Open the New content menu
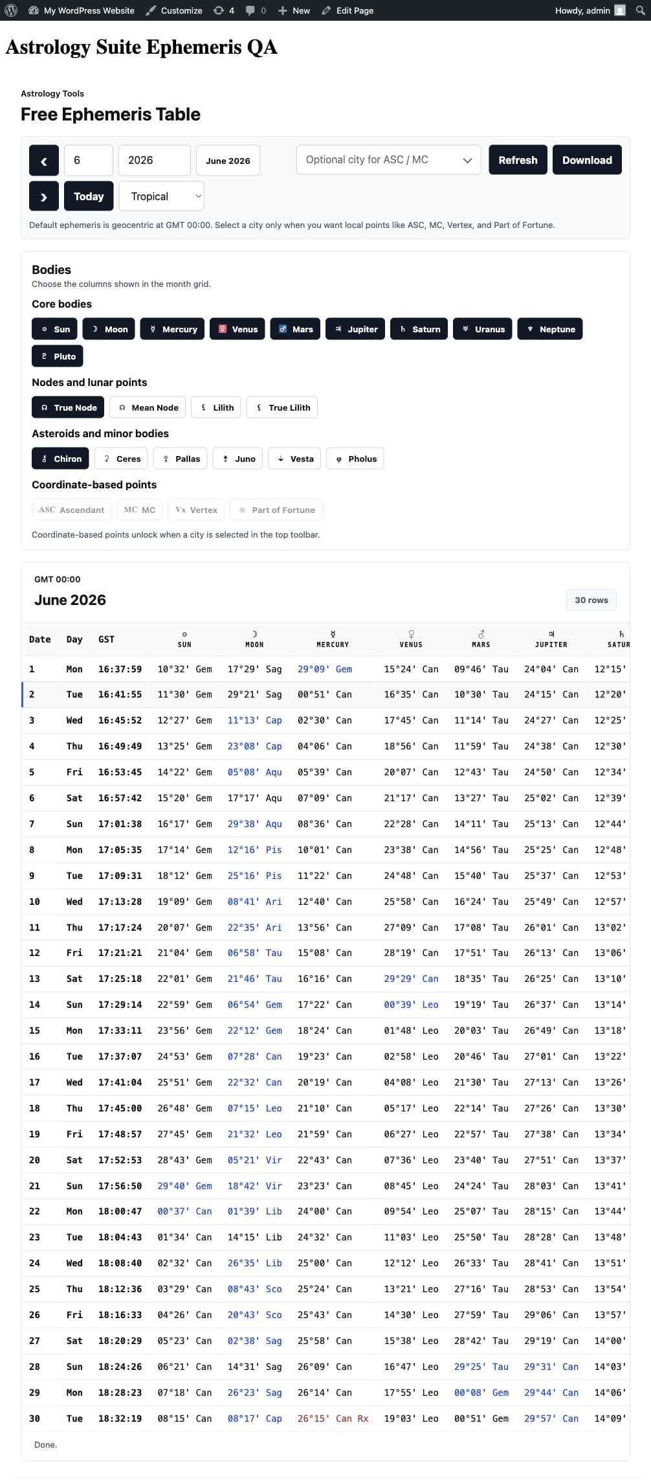651x1482 pixels. coord(294,10)
